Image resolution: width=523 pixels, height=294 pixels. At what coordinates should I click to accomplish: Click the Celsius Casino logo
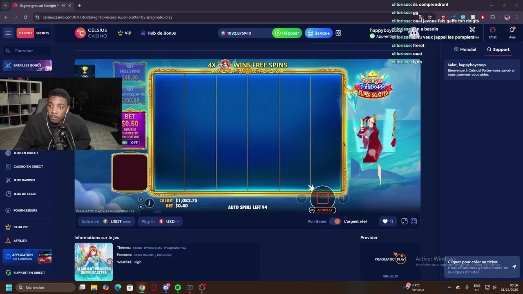point(91,33)
